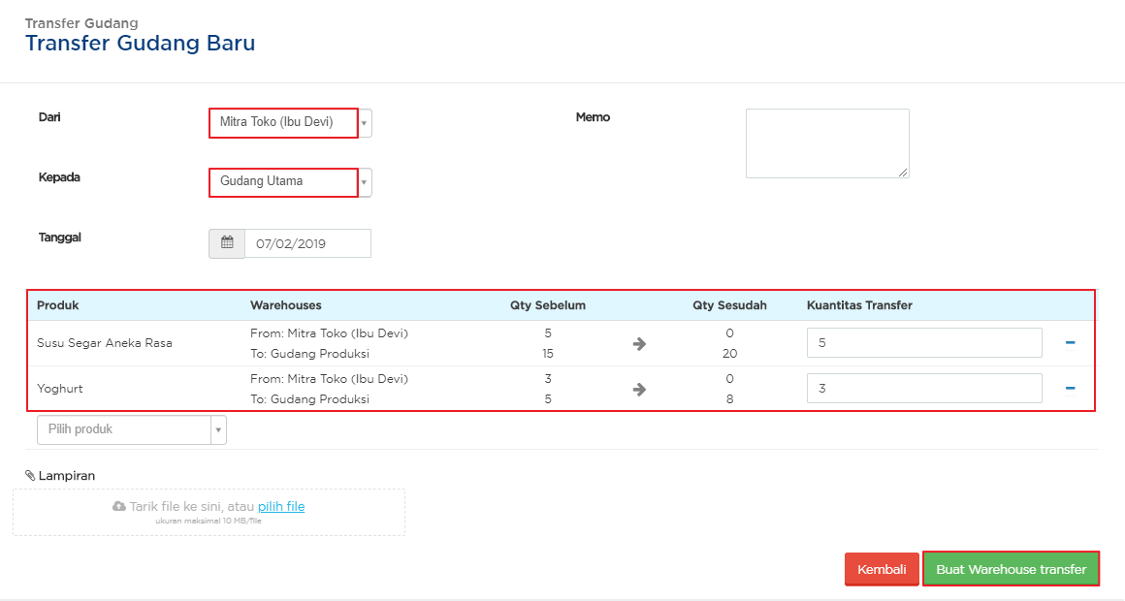Click Buat Warehouse transfer button
The height and width of the screenshot is (601, 1125).
[1011, 569]
